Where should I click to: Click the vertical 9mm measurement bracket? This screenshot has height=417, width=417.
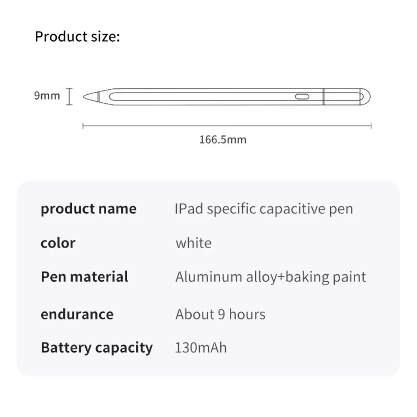pyautogui.click(x=69, y=97)
